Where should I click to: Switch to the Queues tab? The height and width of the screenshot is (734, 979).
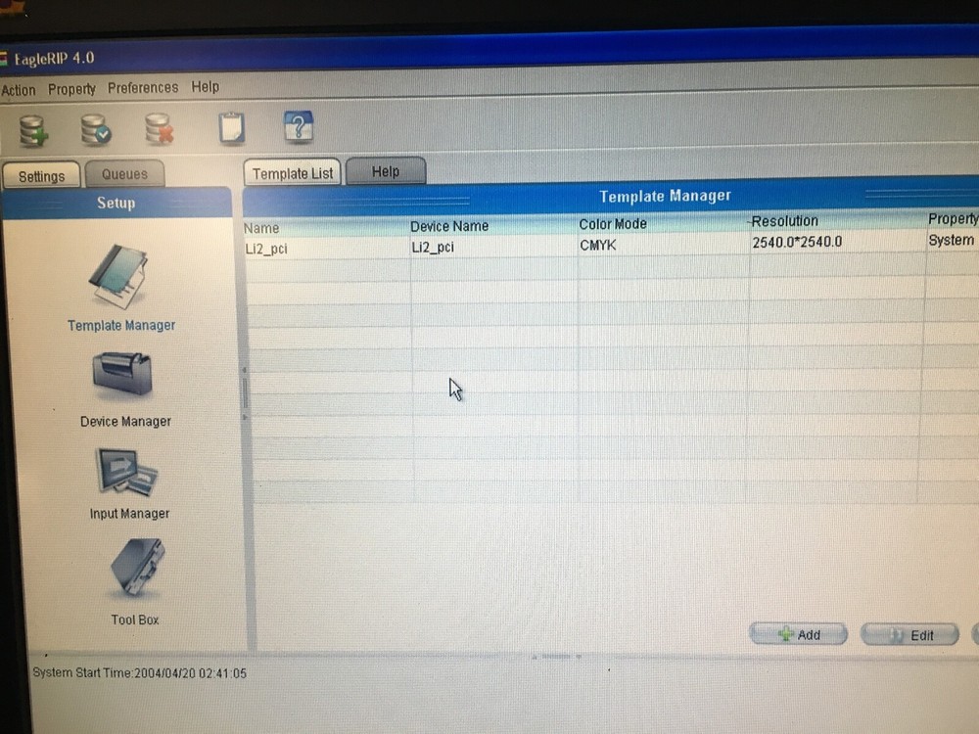124,173
